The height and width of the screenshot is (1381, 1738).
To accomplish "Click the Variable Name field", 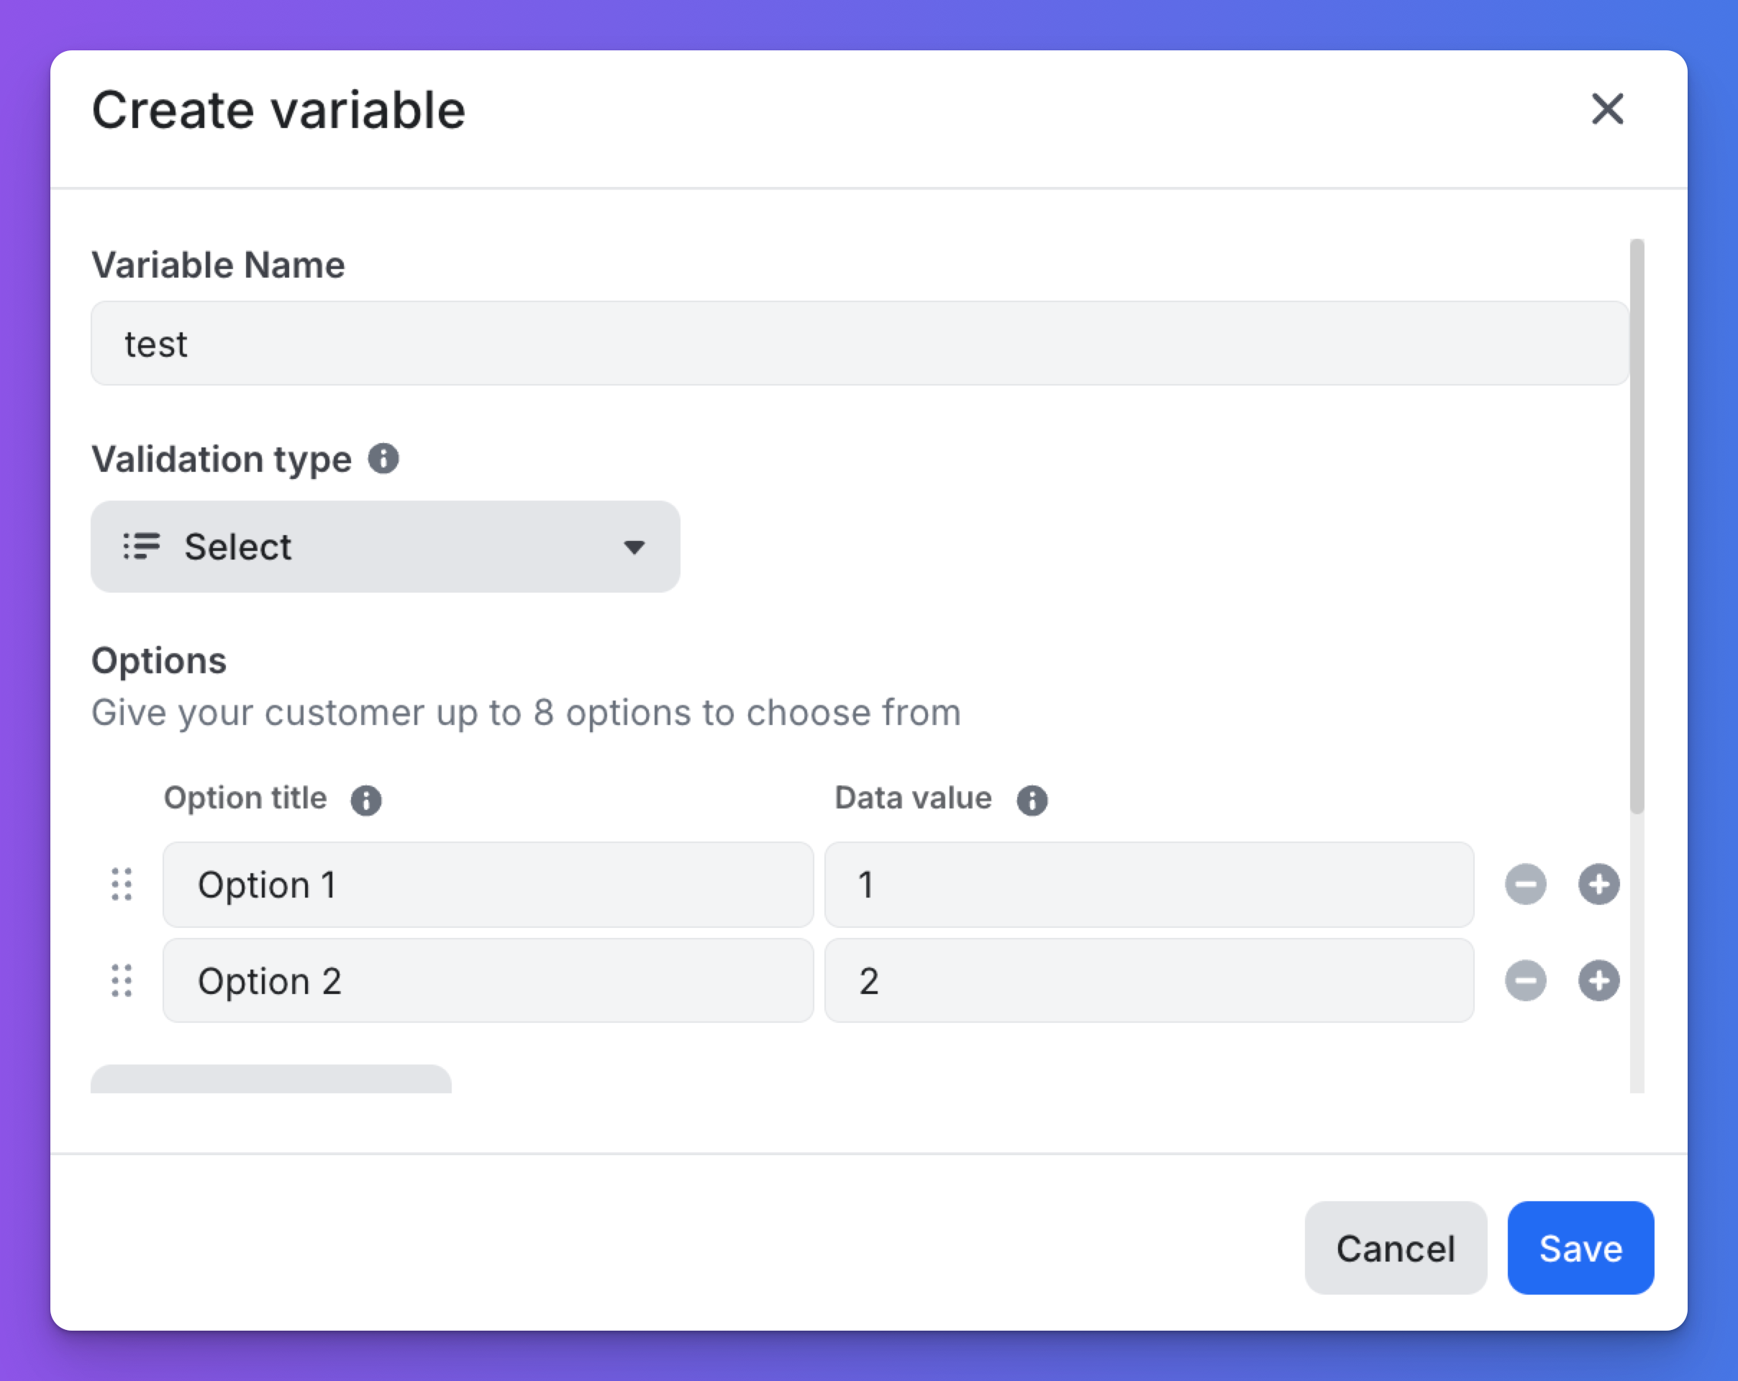I will (x=858, y=343).
